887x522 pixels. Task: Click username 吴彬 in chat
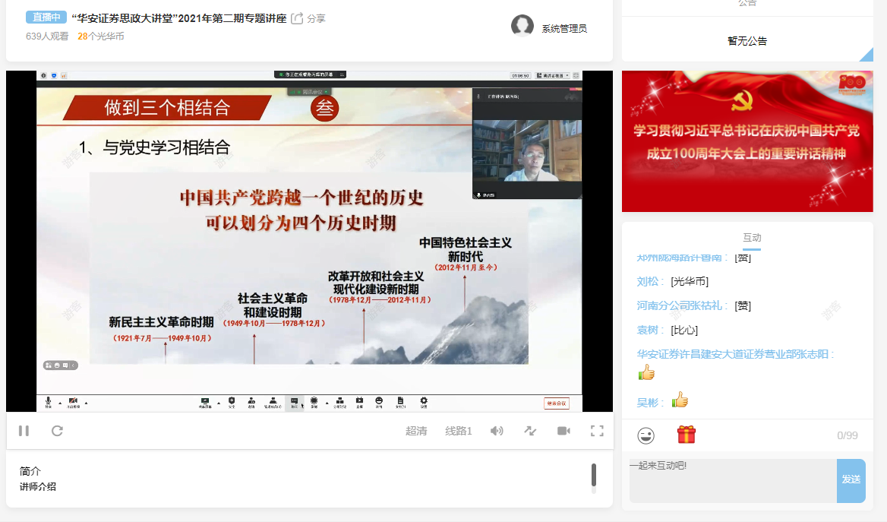pos(648,403)
